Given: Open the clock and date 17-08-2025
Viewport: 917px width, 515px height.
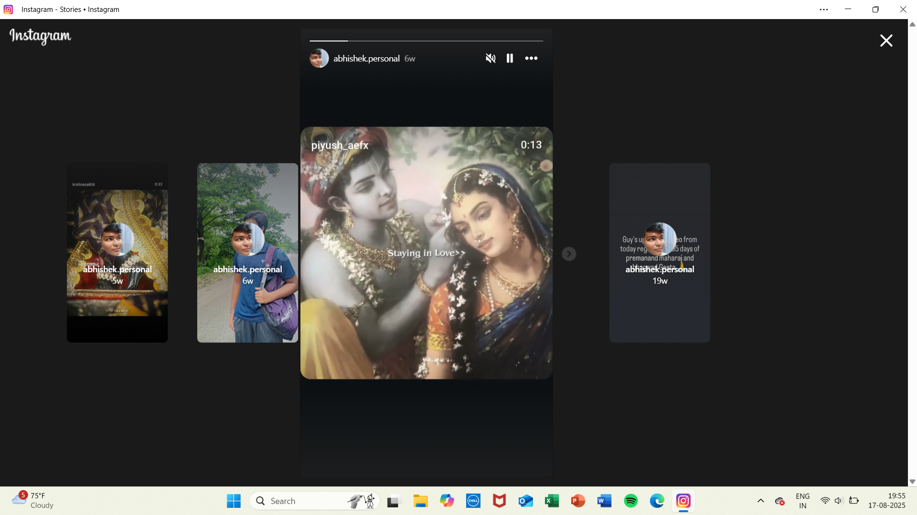Looking at the screenshot, I should (x=887, y=501).
